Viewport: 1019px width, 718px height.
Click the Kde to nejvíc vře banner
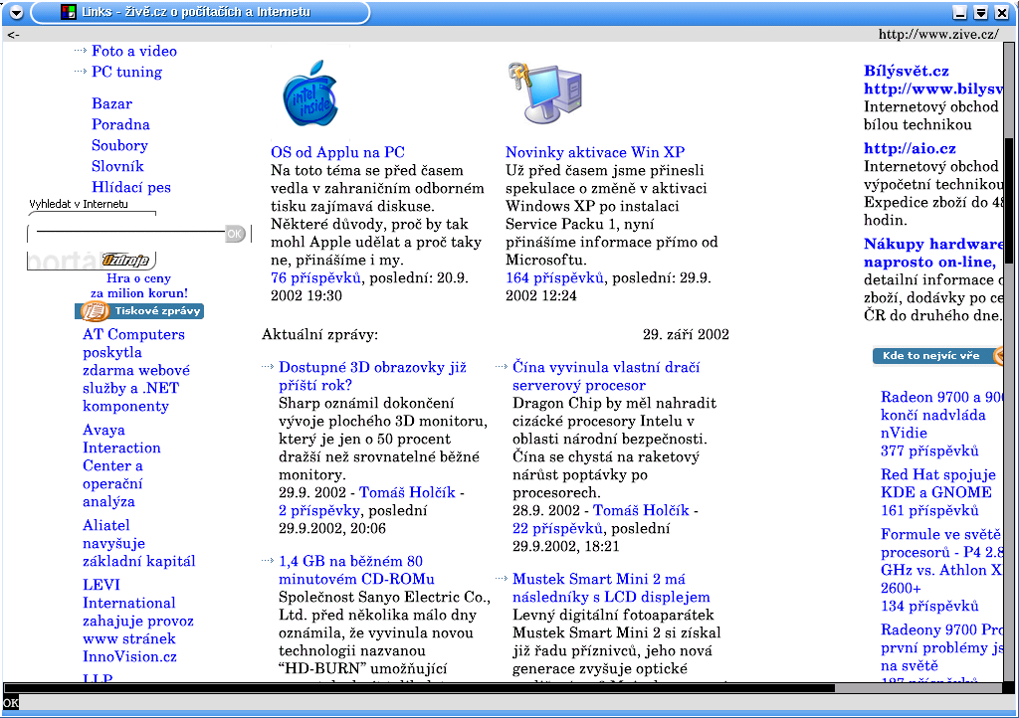[937, 356]
